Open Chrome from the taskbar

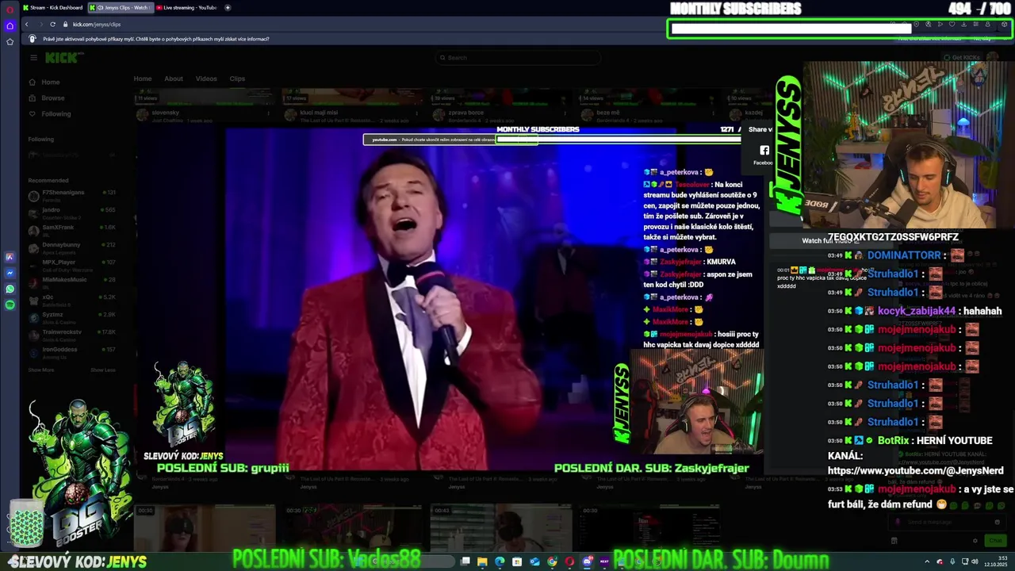[x=552, y=561]
